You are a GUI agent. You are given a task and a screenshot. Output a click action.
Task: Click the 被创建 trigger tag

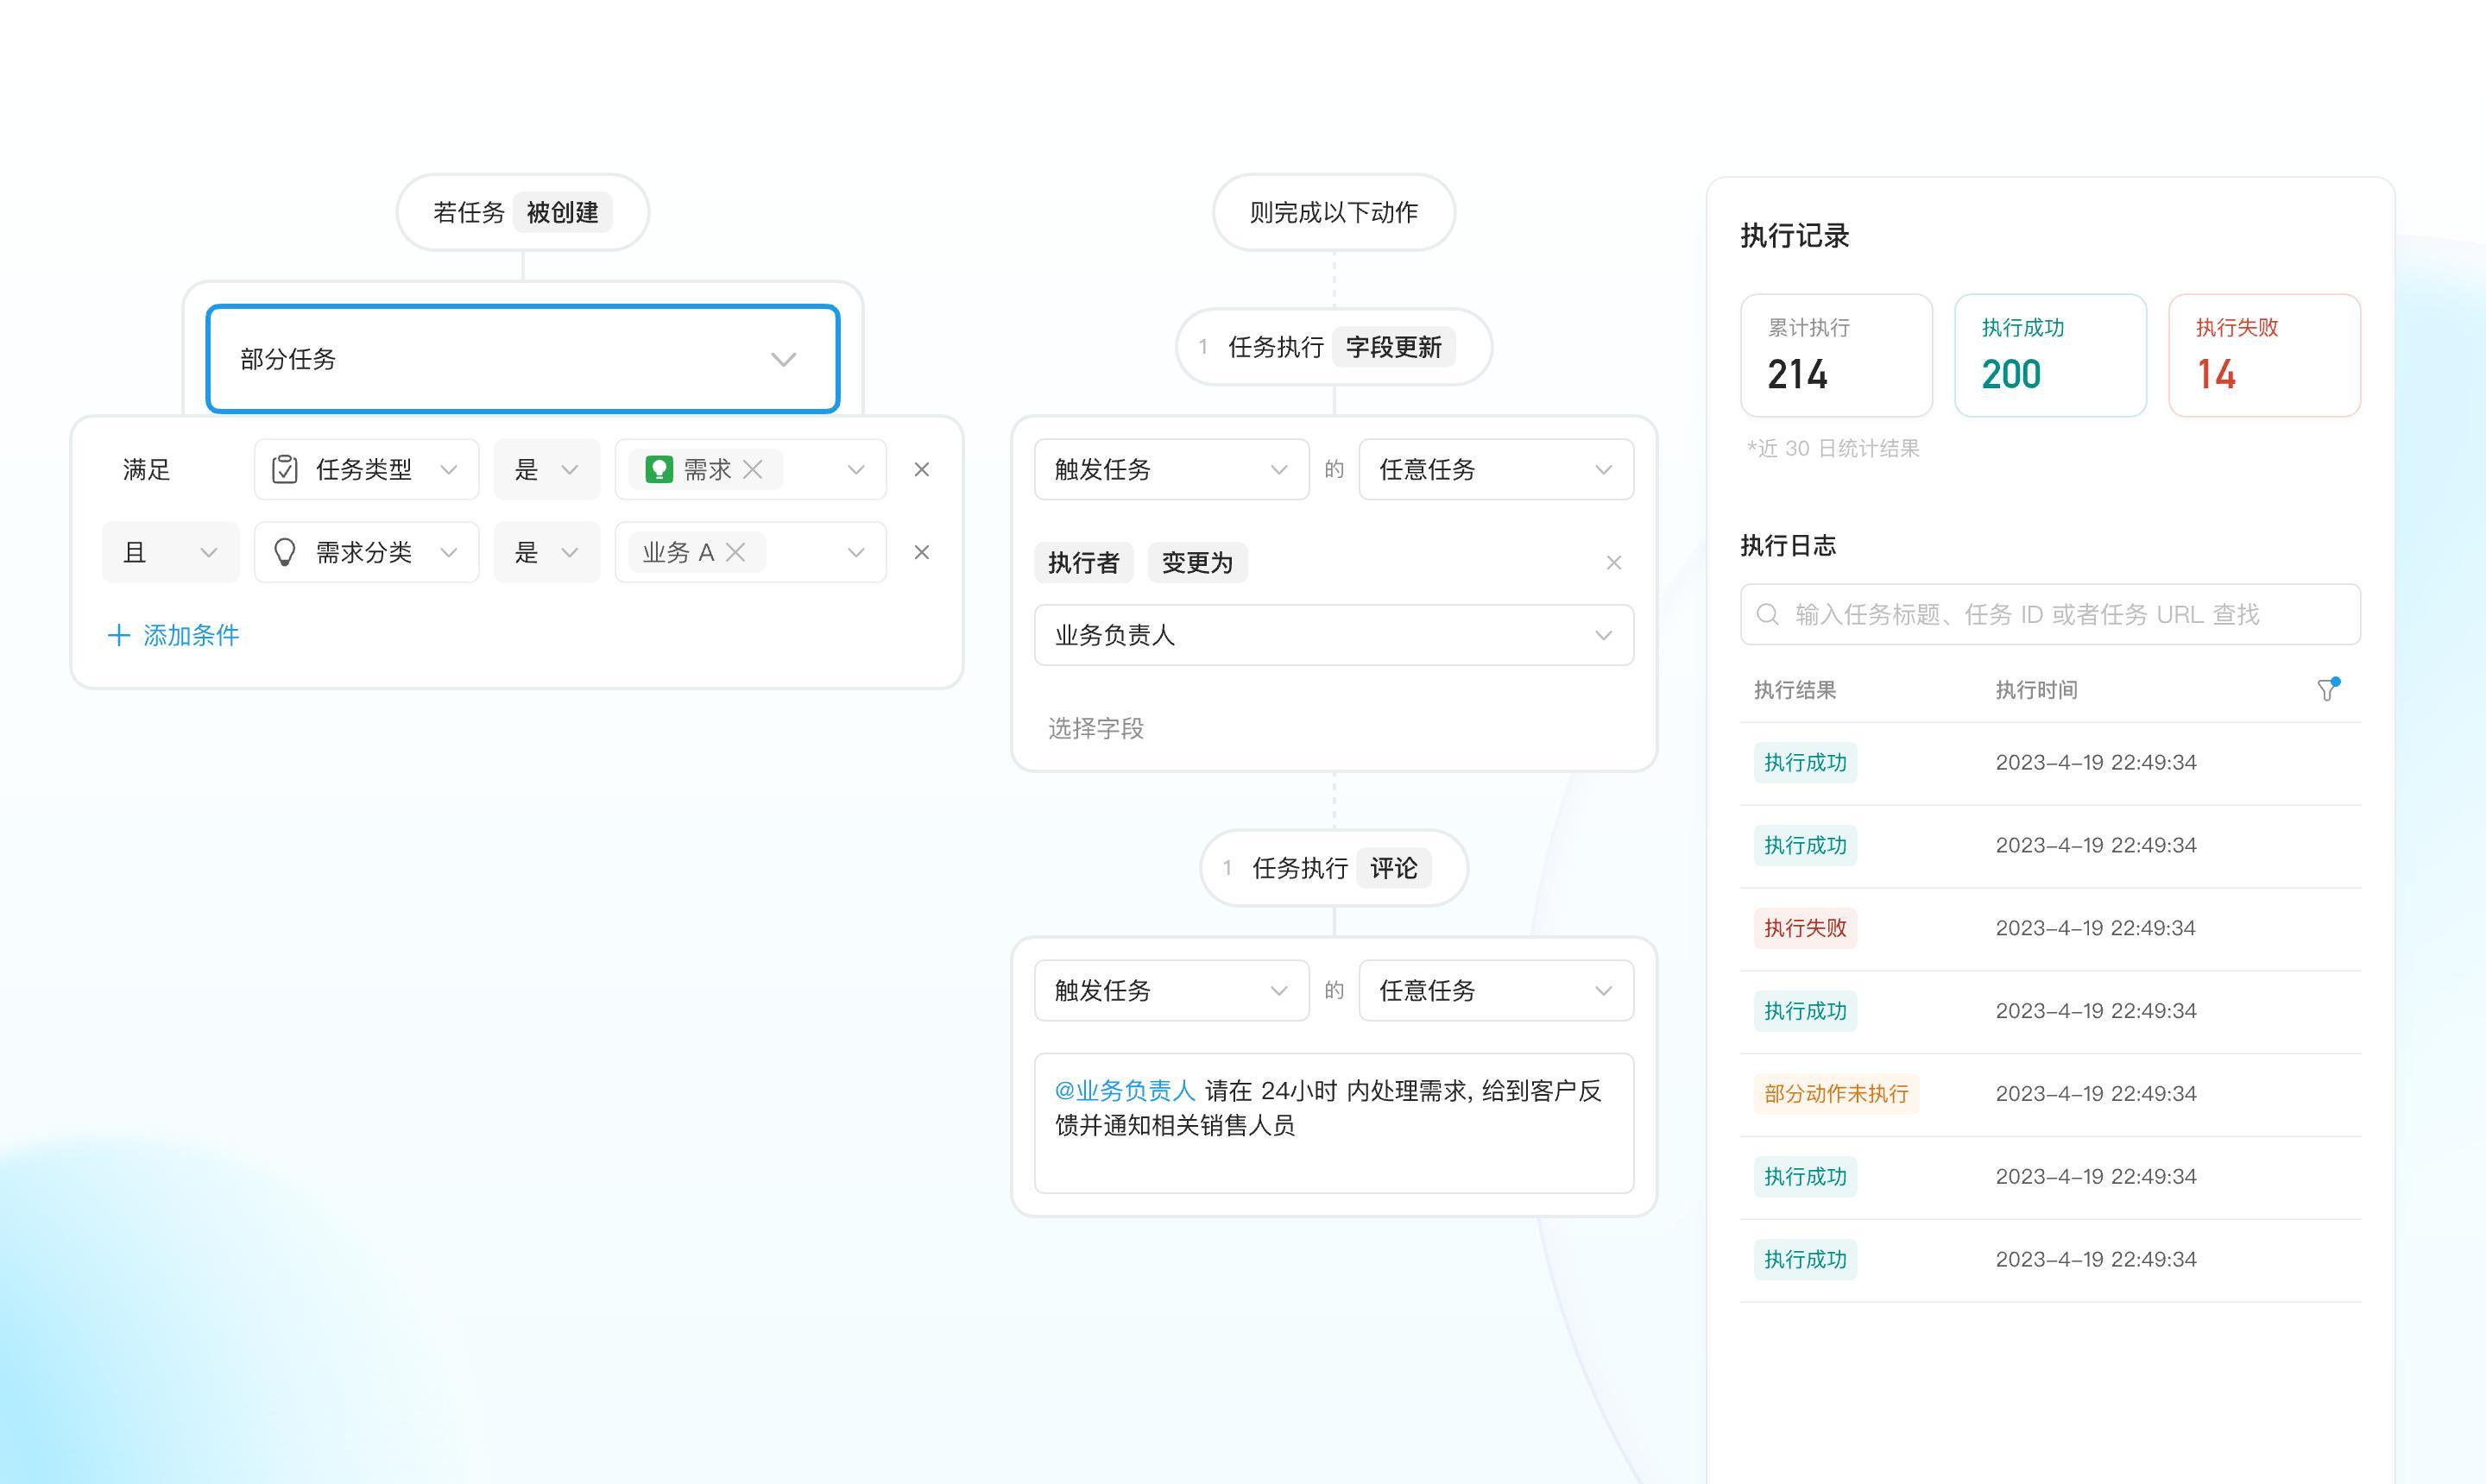point(562,212)
